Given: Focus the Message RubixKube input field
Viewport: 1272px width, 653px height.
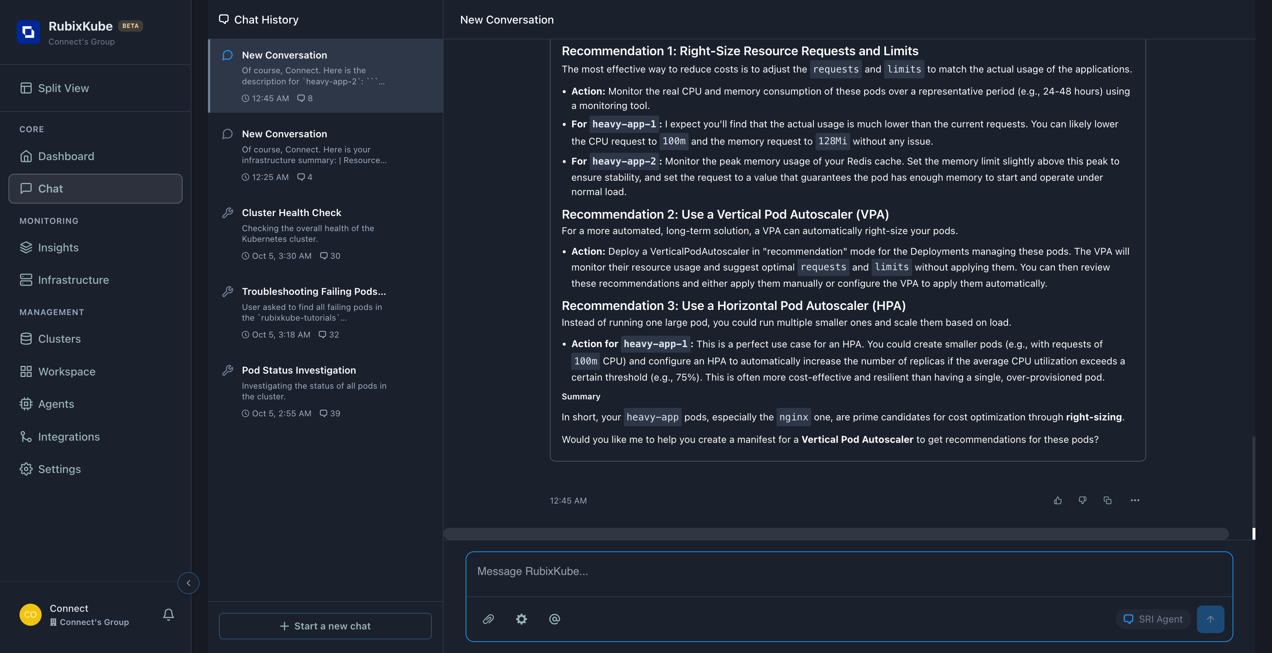Looking at the screenshot, I should click(849, 572).
